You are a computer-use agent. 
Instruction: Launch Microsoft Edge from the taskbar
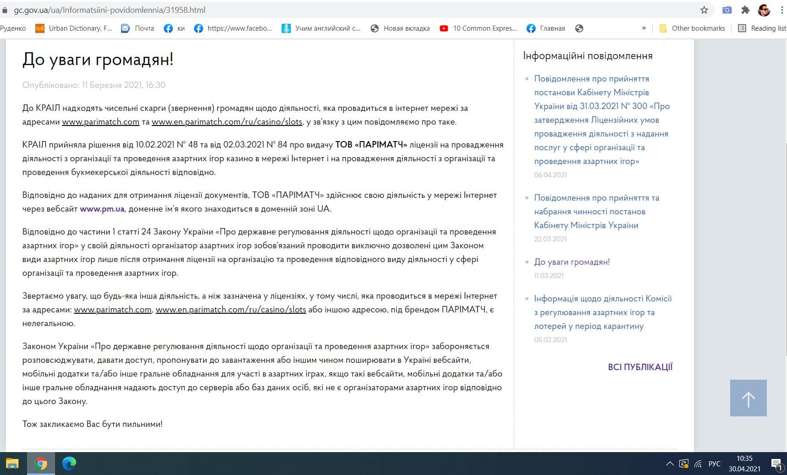tap(69, 464)
